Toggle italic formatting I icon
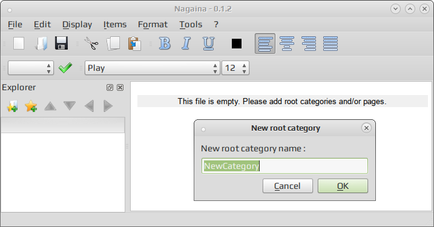 (x=186, y=44)
